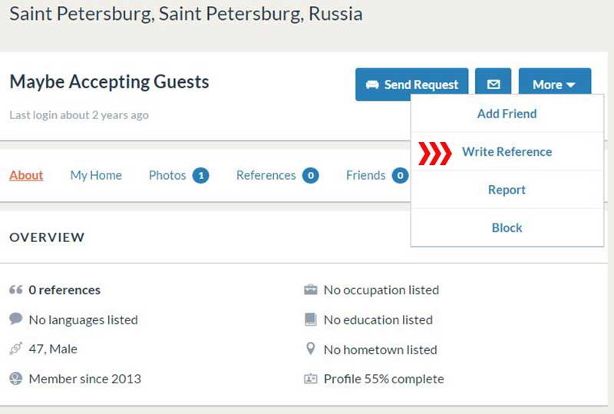Click the quote marks references icon
This screenshot has height=414, width=614.
tap(15, 290)
